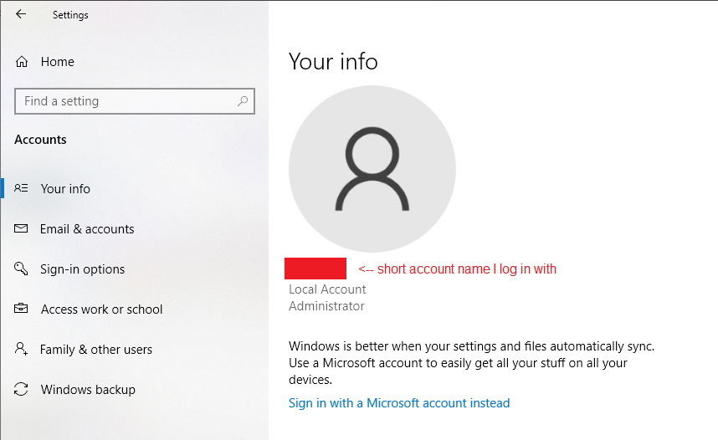
Task: Go to the Home settings page
Action: click(57, 62)
